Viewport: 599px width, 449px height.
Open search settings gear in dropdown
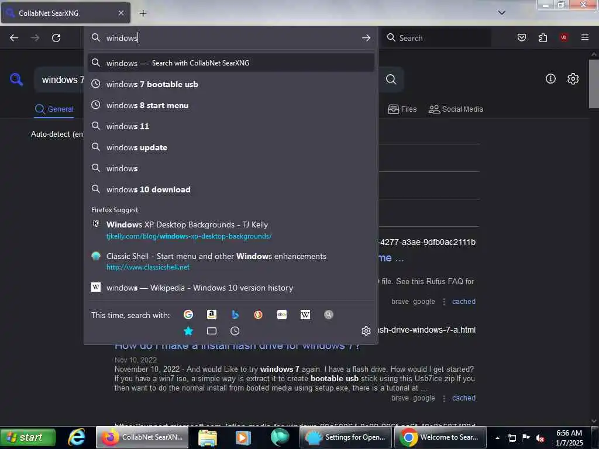coord(366,331)
